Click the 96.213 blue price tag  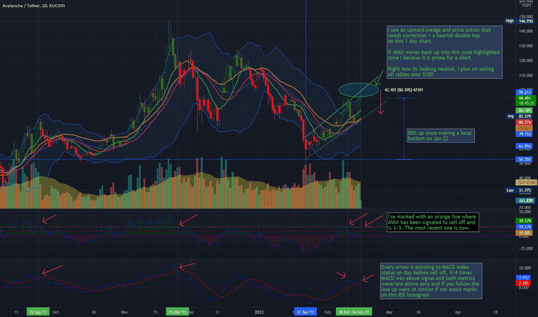coord(525,92)
